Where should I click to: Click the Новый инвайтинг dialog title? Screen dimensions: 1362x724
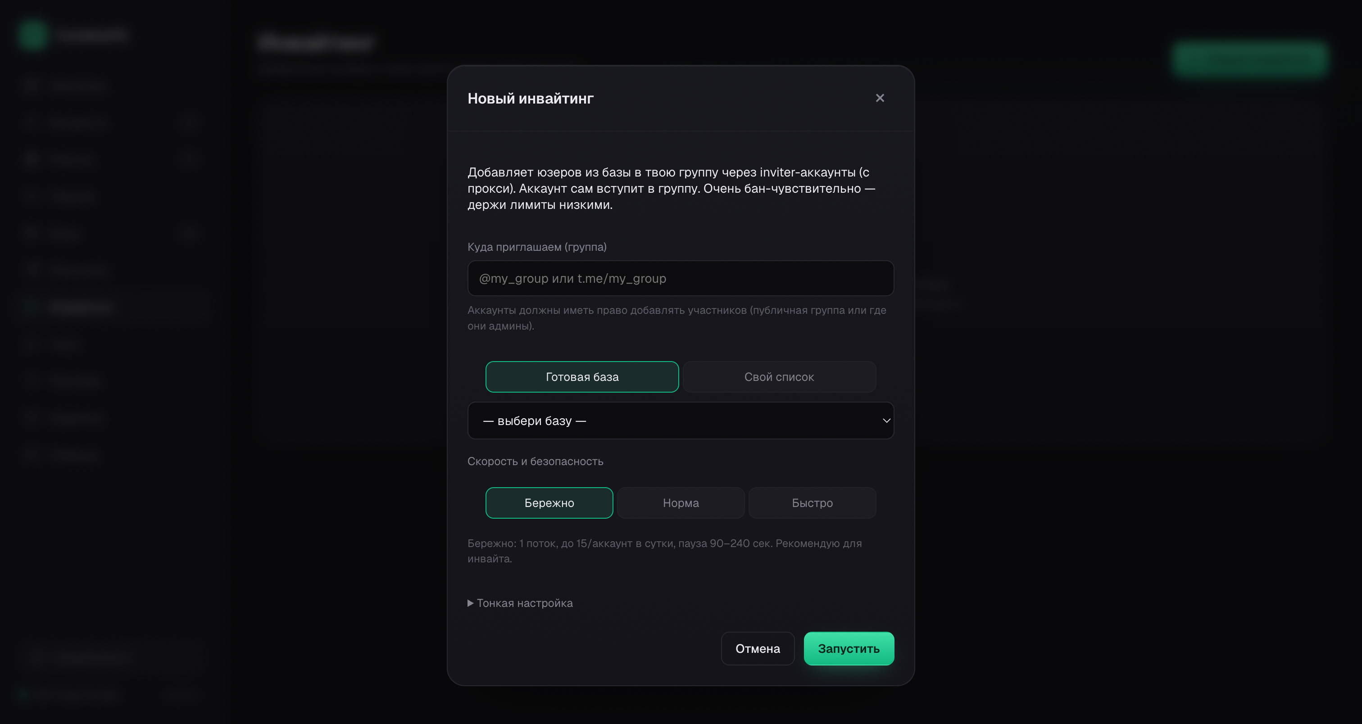coord(530,98)
